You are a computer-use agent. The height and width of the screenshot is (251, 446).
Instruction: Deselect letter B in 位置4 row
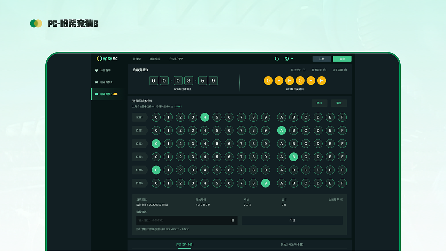pos(294,157)
